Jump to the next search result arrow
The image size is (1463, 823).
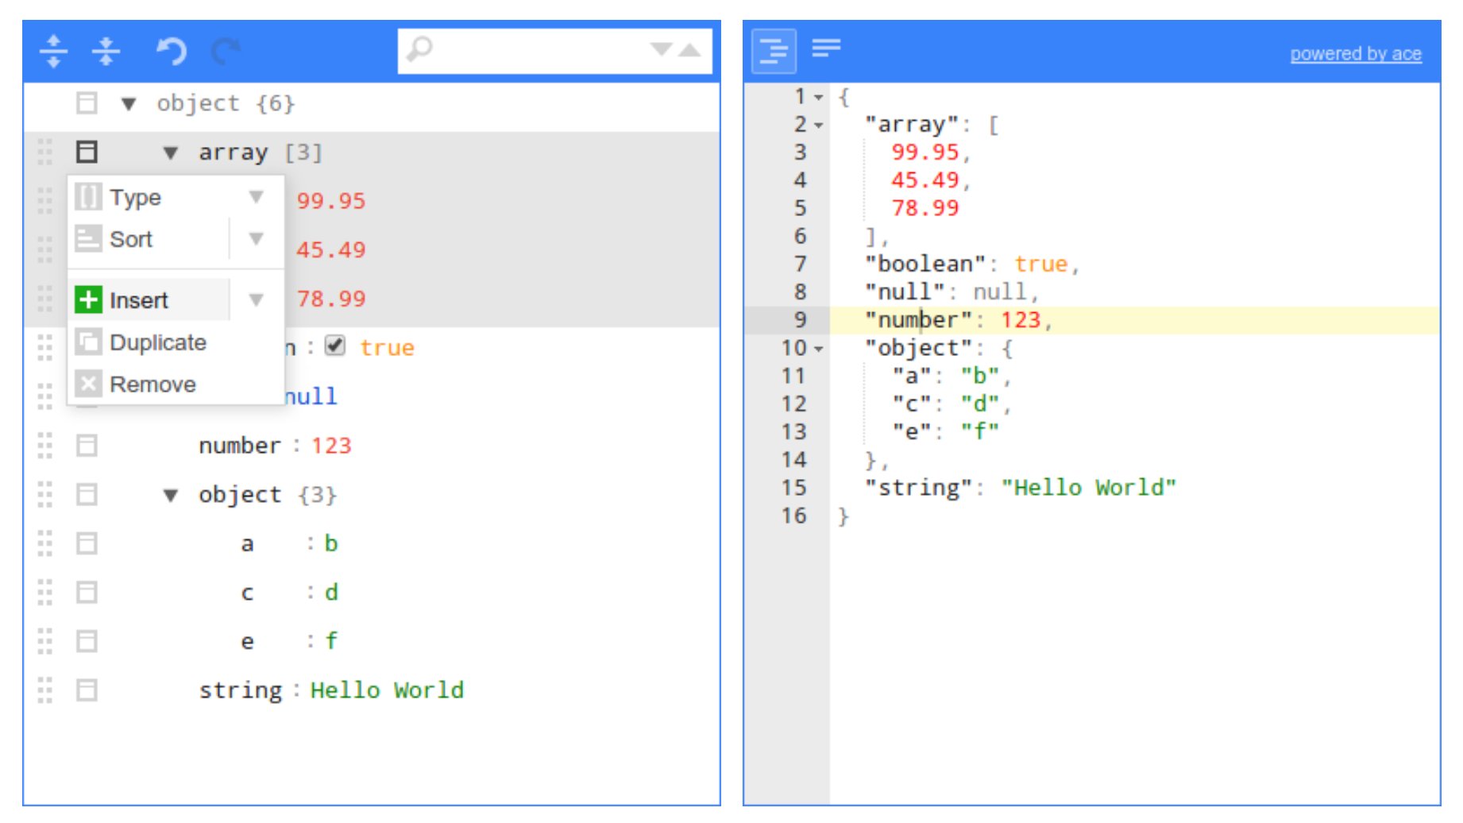661,50
